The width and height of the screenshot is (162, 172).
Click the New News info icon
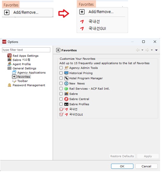[x=66, y=83]
